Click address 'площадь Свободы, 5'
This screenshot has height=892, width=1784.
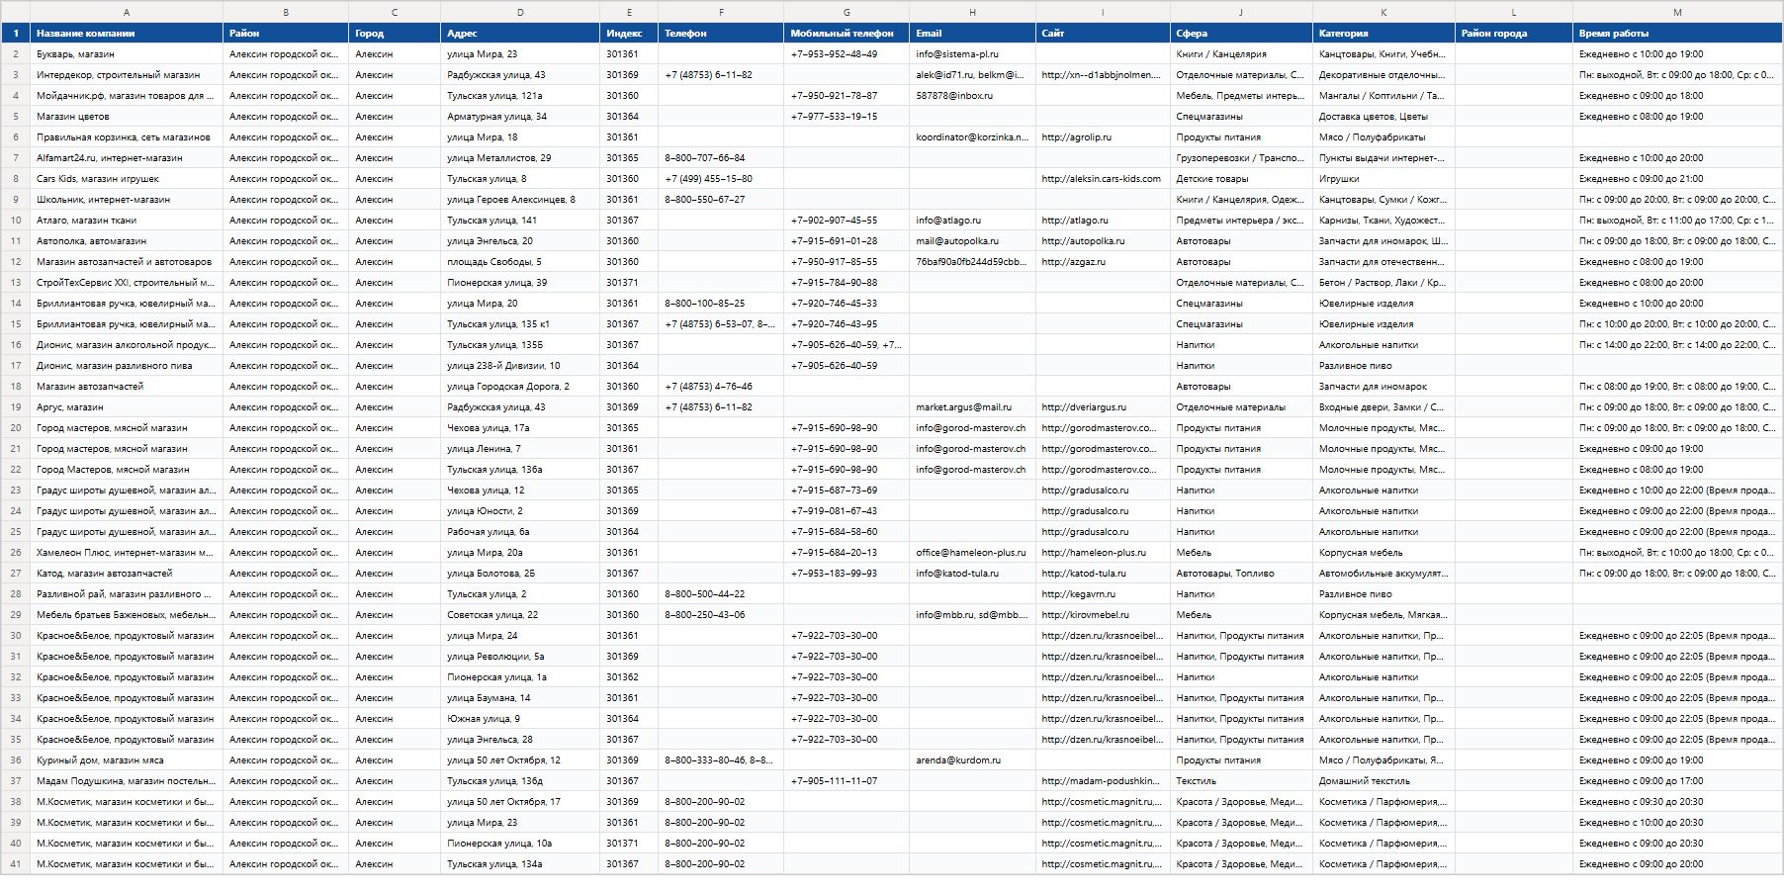tap(520, 262)
